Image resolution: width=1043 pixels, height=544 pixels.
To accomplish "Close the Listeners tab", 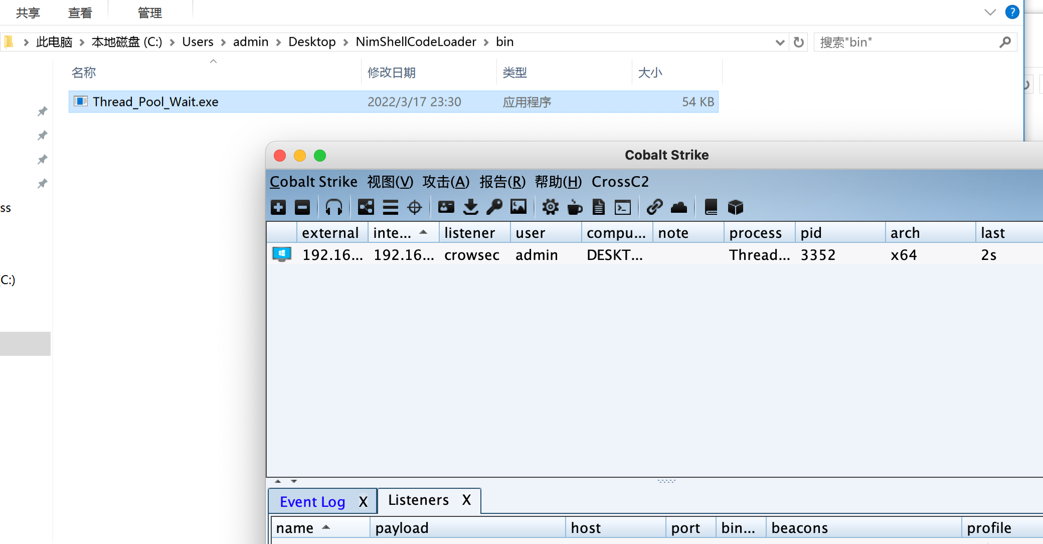I will (x=466, y=500).
